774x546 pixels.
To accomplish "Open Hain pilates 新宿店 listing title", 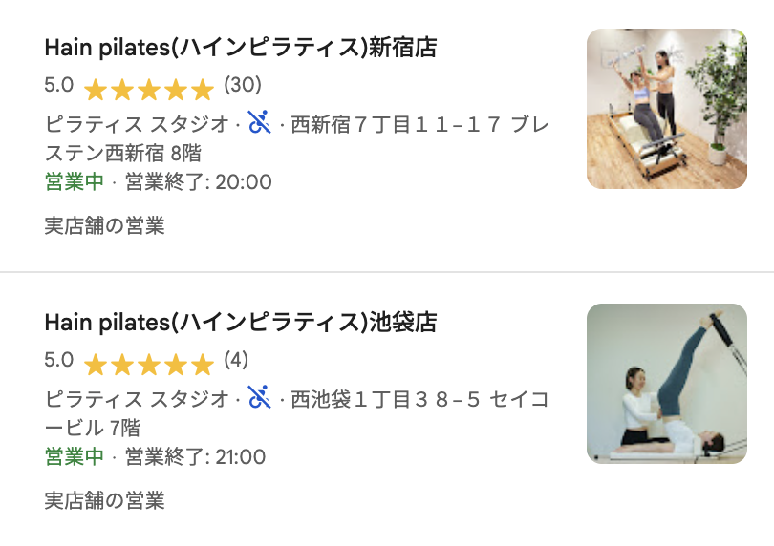I will (241, 48).
